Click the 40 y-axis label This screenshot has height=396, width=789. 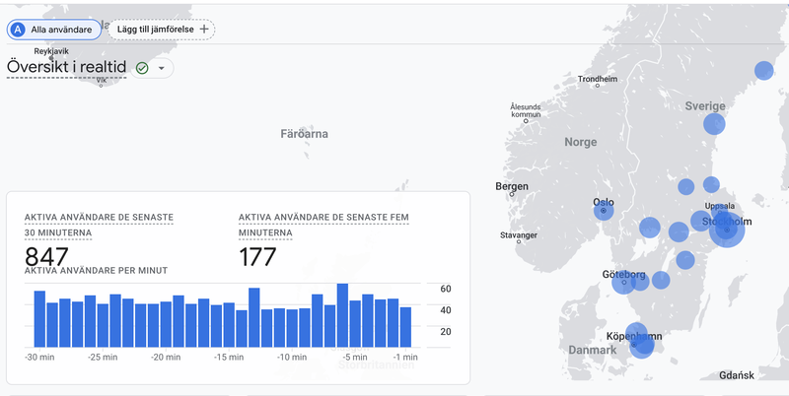pyautogui.click(x=446, y=310)
